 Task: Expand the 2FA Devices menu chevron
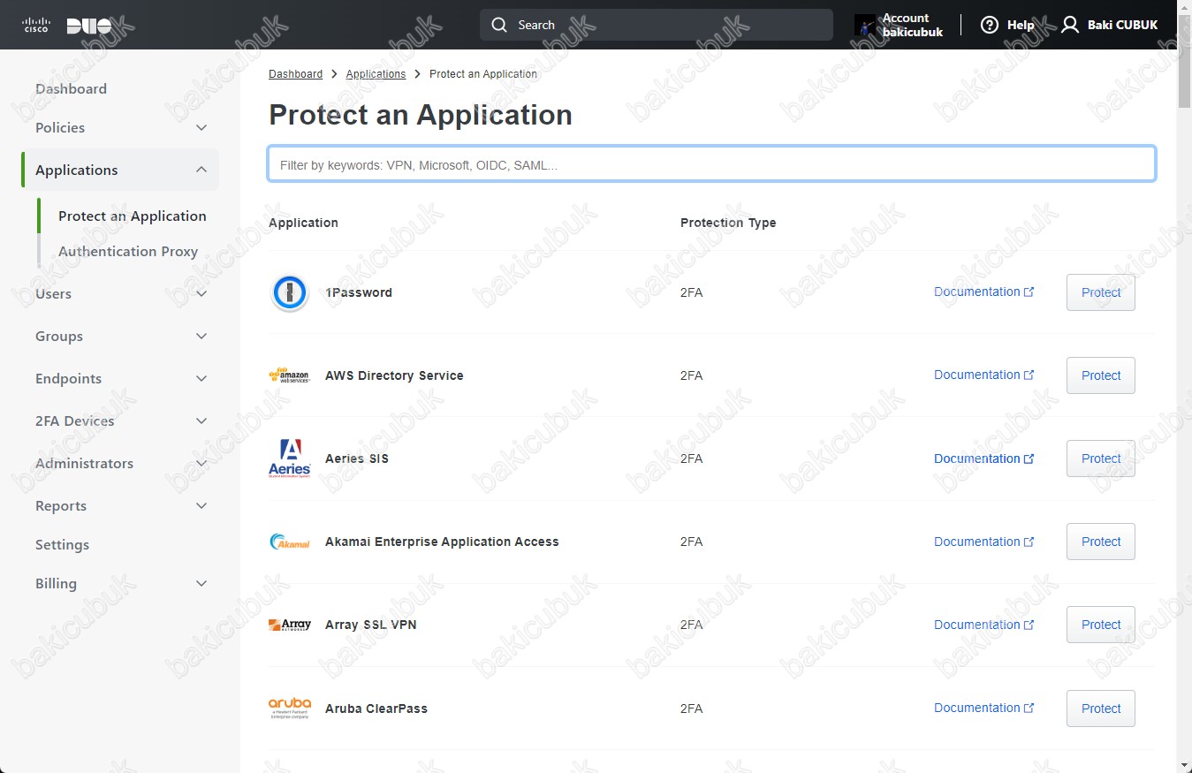pos(201,421)
